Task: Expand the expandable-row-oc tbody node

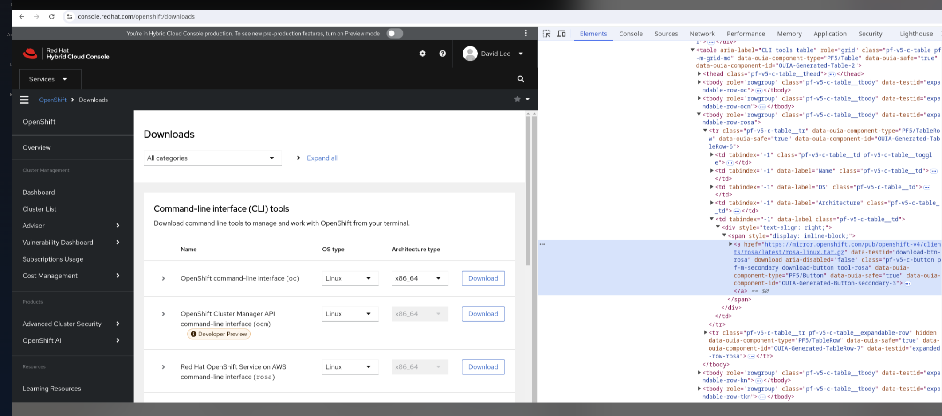Action: coord(699,82)
